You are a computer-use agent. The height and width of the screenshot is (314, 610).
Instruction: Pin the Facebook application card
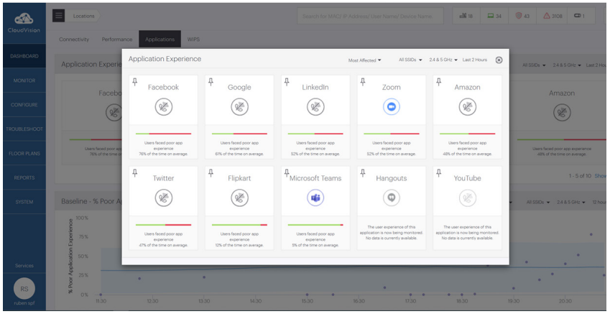click(134, 82)
